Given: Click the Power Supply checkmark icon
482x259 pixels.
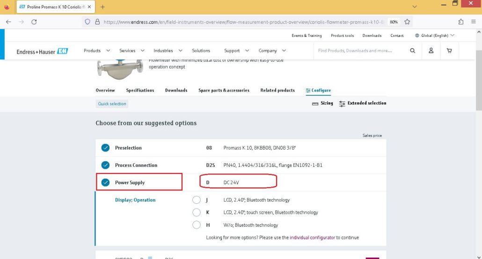Looking at the screenshot, I should coord(105,182).
